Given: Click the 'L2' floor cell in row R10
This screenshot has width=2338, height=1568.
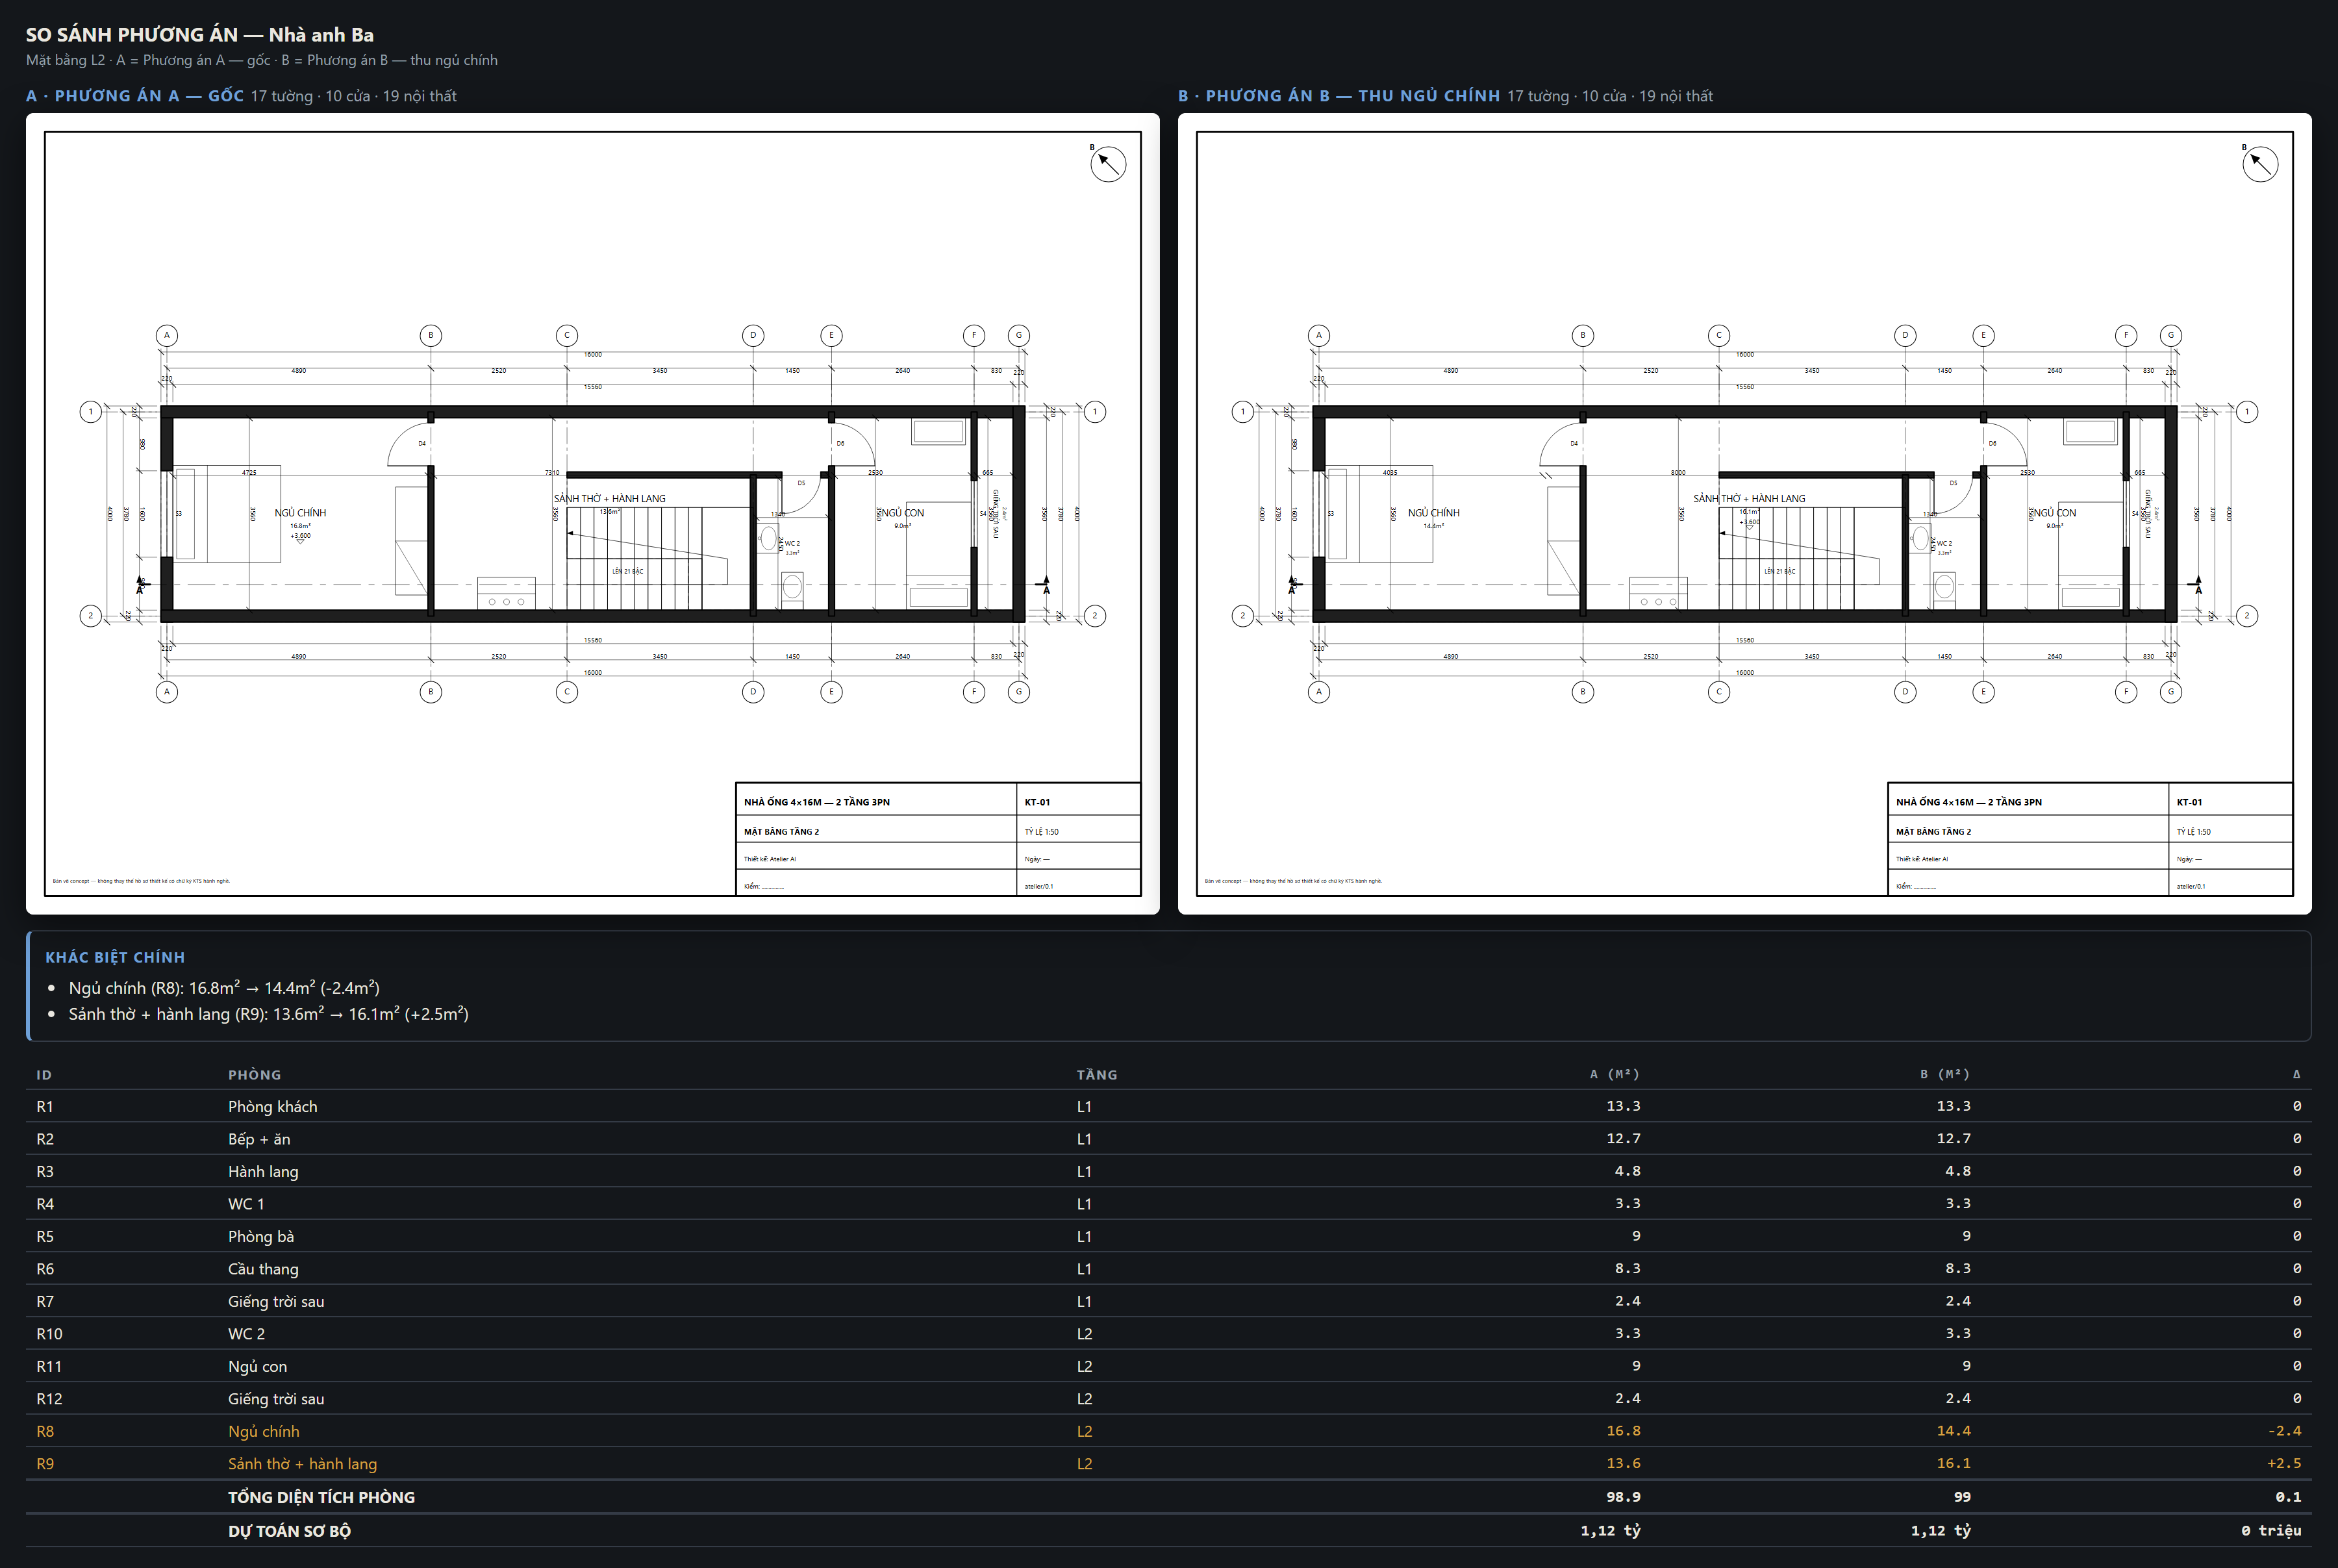Looking at the screenshot, I should click(x=1085, y=1334).
